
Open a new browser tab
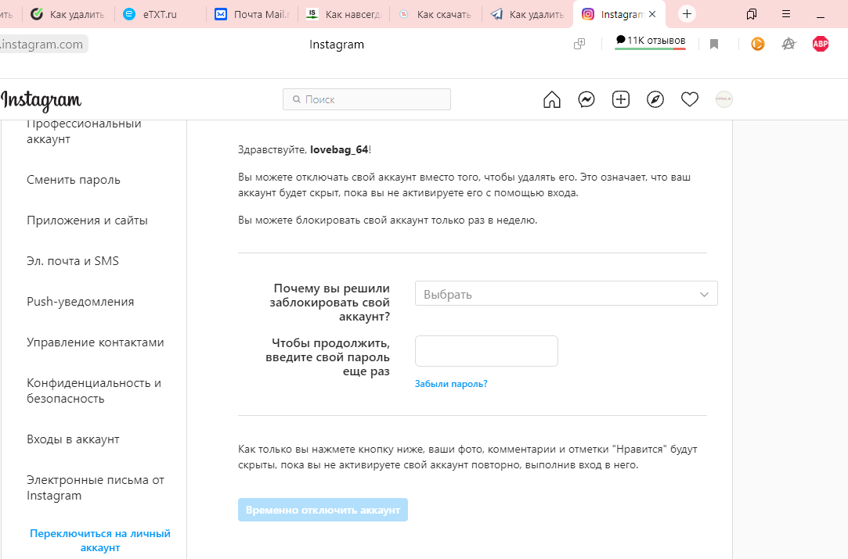tap(687, 14)
